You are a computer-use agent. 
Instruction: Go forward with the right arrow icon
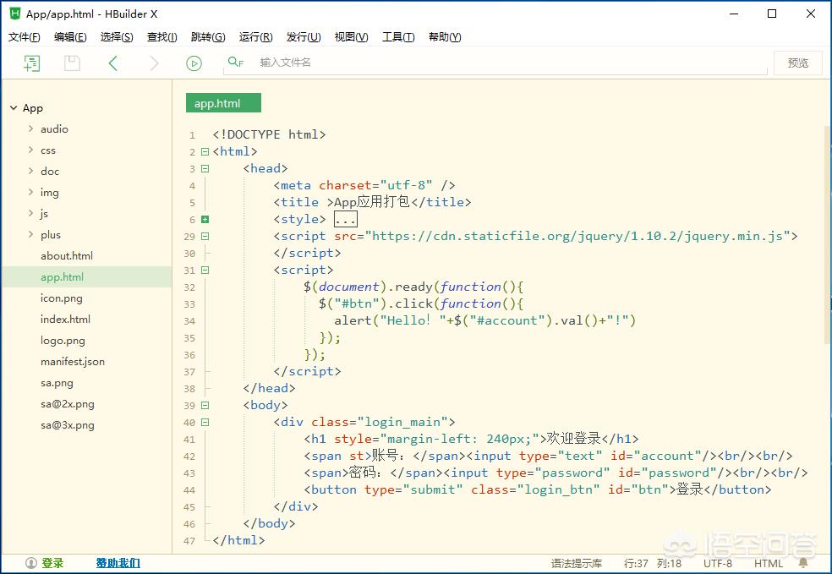coord(154,63)
